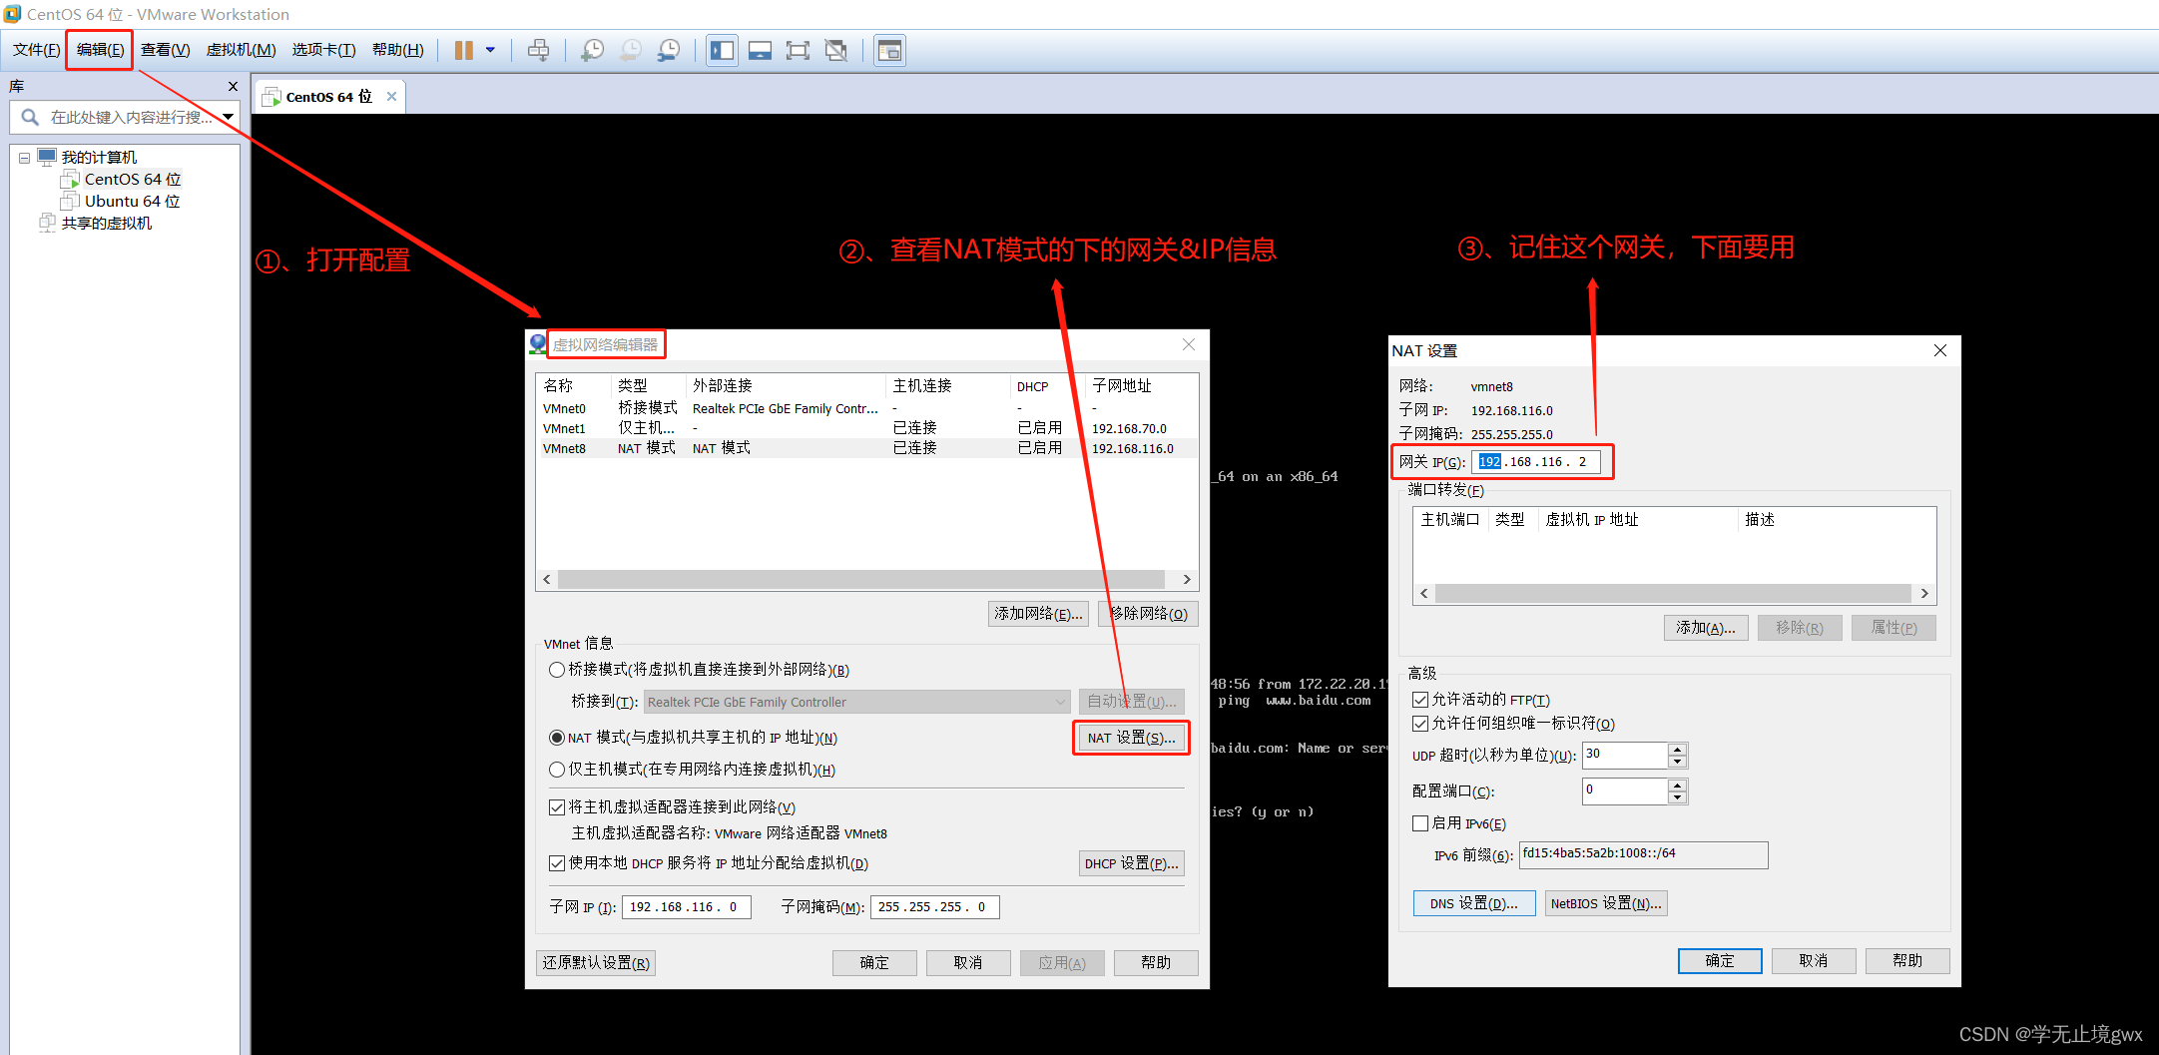The width and height of the screenshot is (2159, 1055).
Task: Click the 子网 IP input field
Action: coord(687,907)
